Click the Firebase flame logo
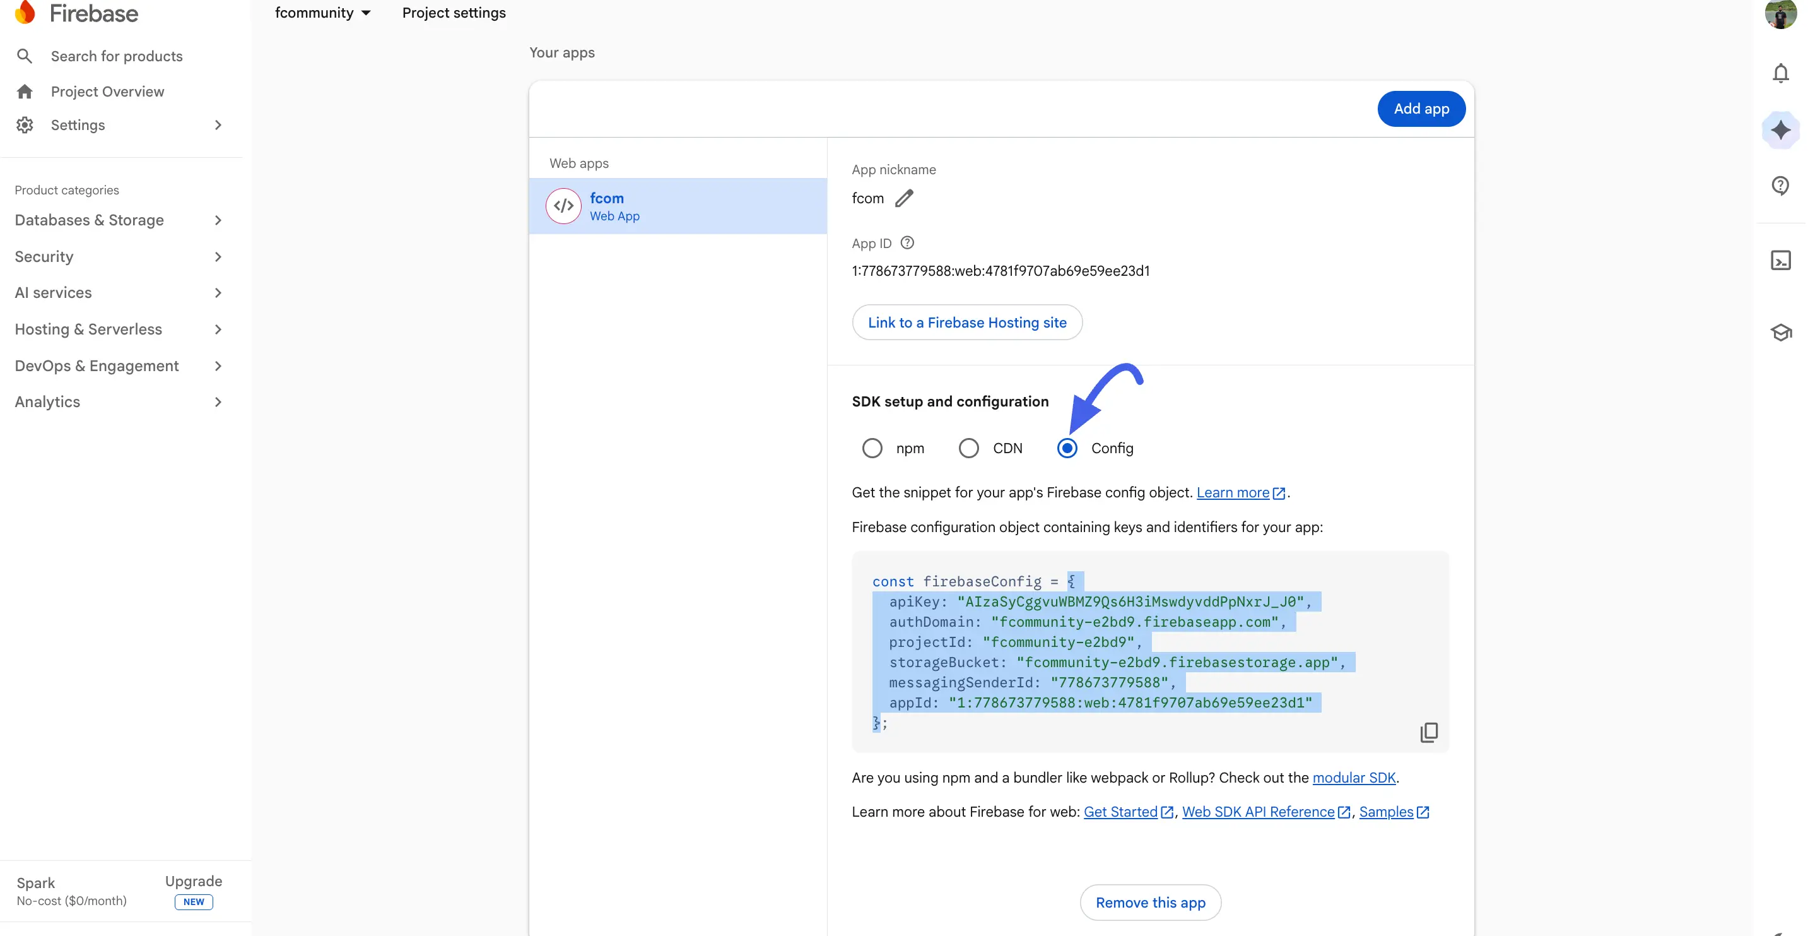The width and height of the screenshot is (1808, 936). (25, 12)
